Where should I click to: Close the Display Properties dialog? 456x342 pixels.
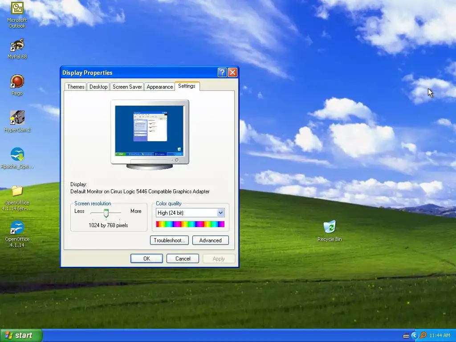pos(232,73)
